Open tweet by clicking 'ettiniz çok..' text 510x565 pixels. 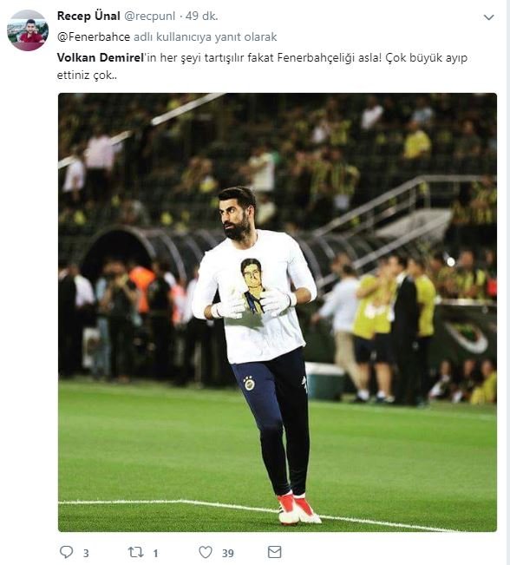point(87,76)
